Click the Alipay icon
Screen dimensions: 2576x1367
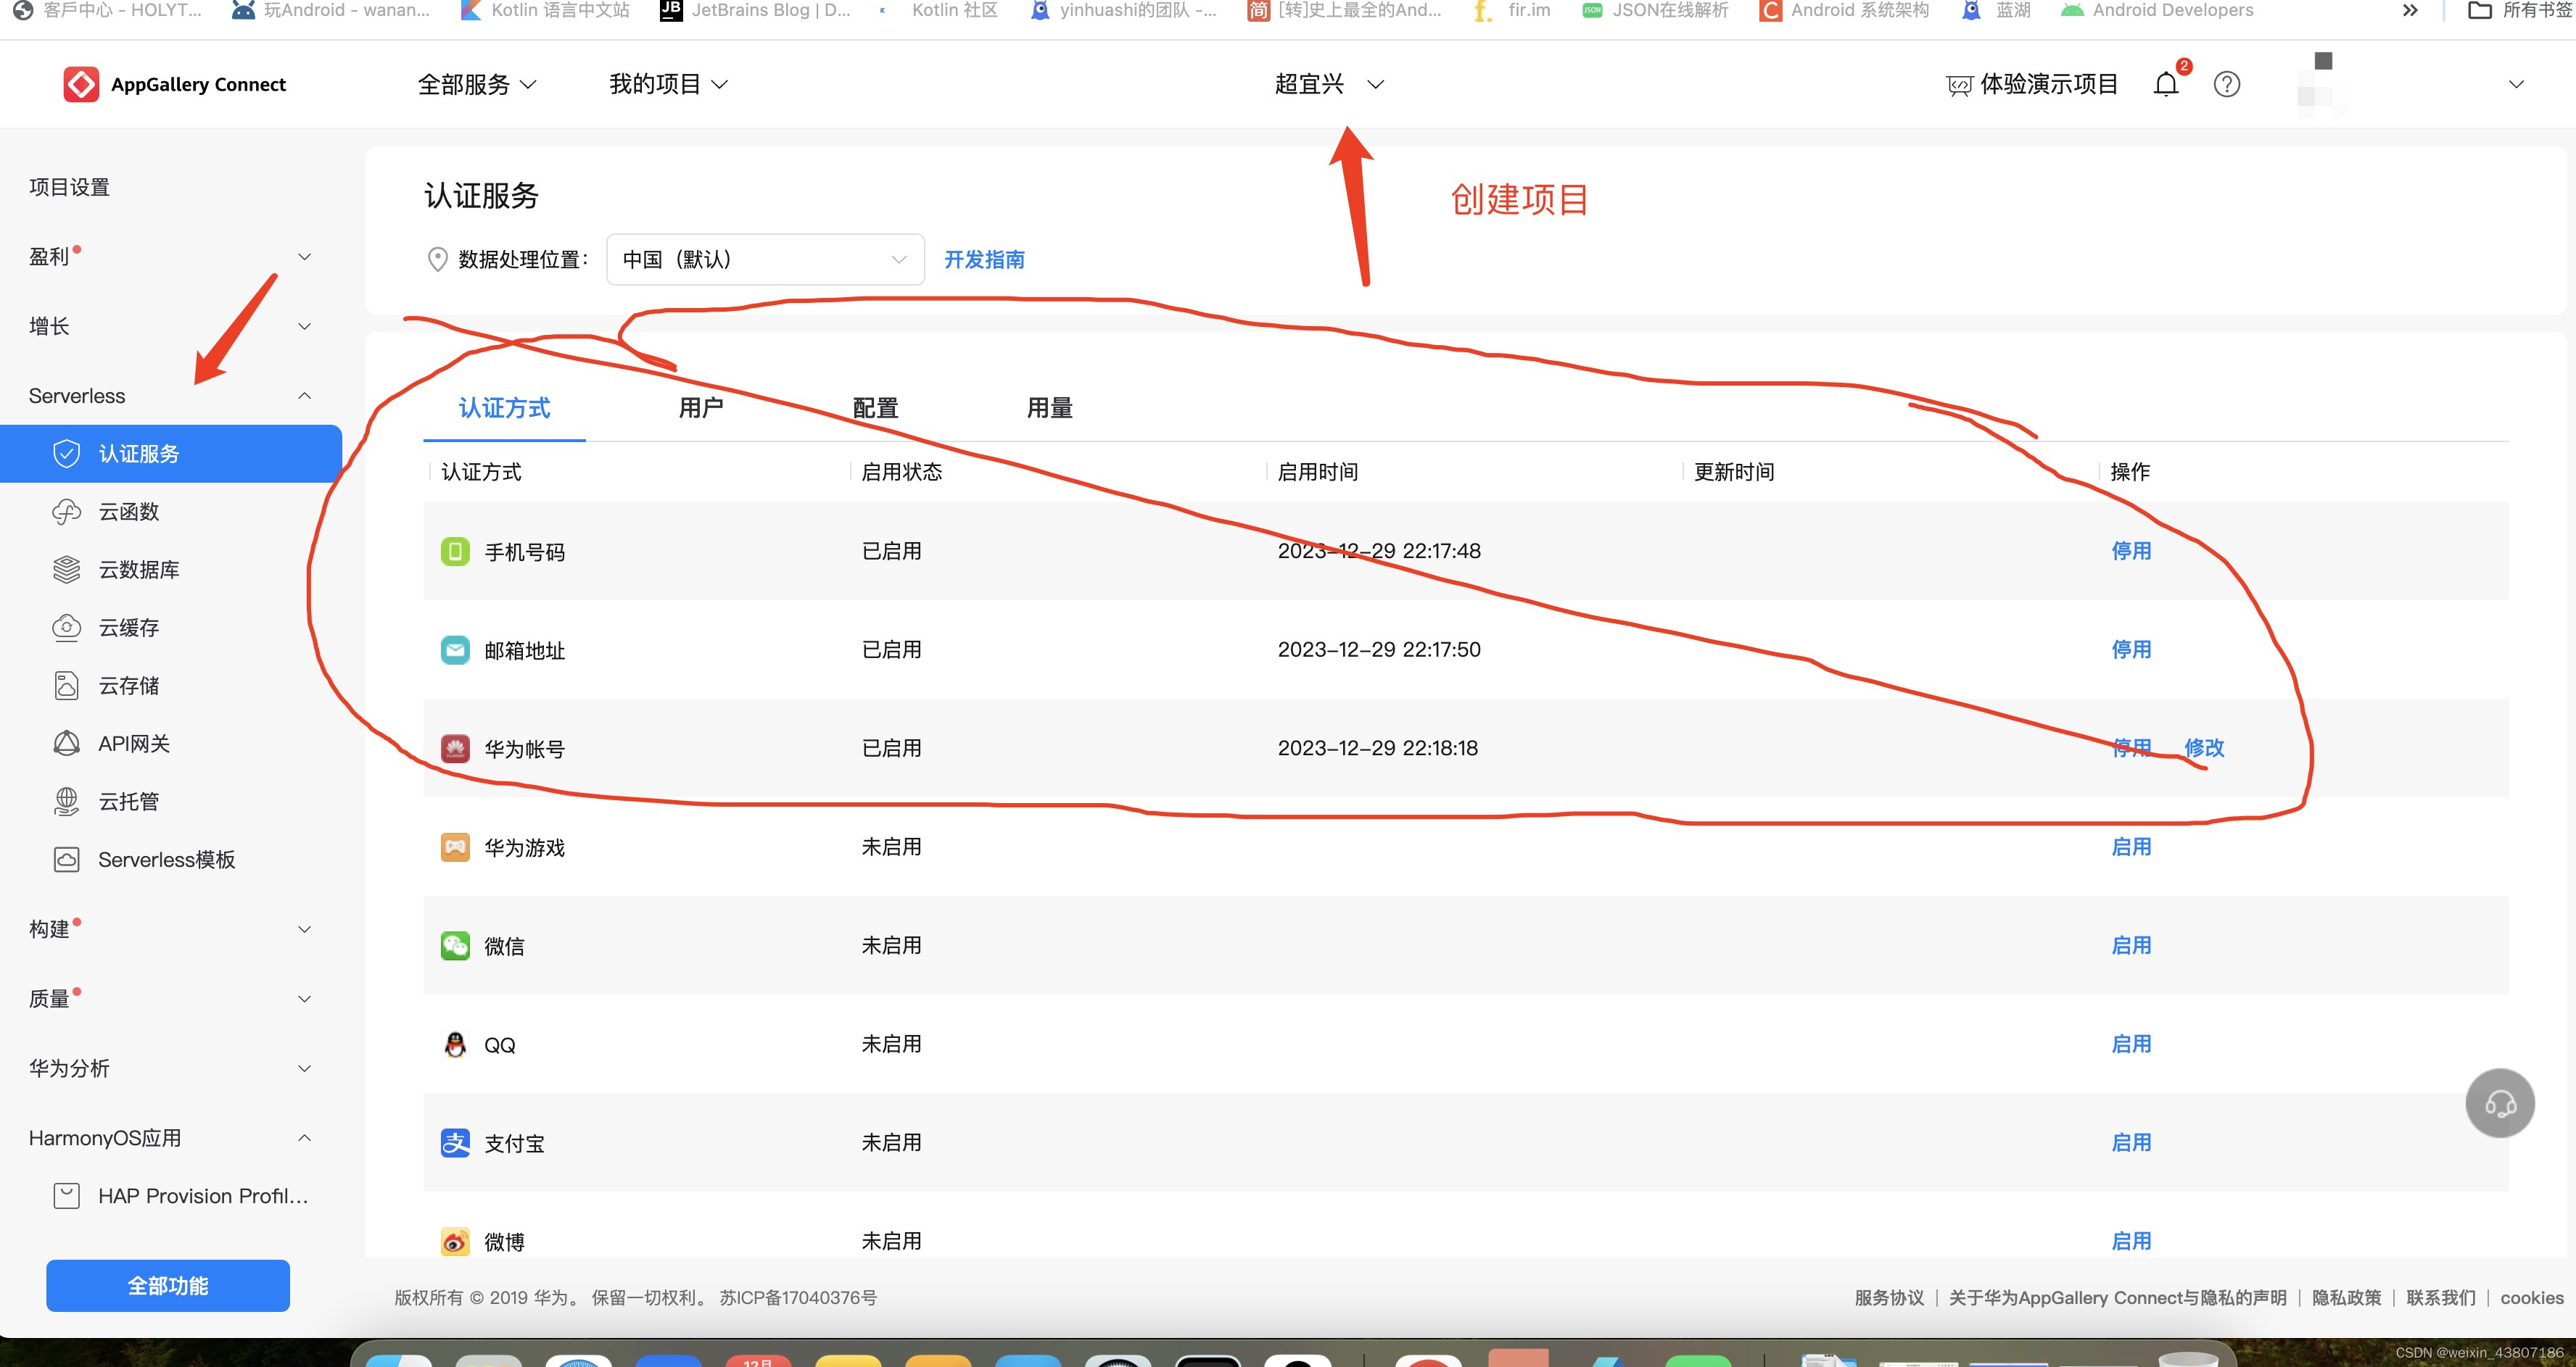click(455, 1143)
